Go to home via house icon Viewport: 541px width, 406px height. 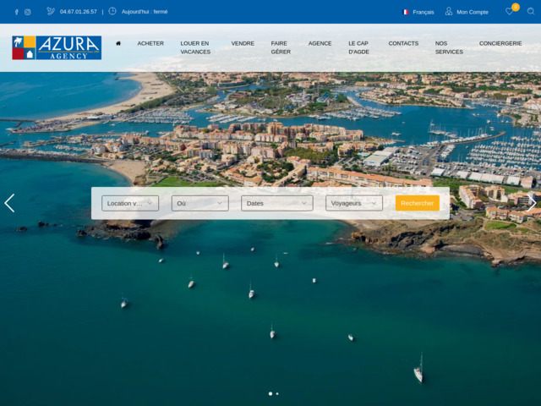(x=118, y=43)
